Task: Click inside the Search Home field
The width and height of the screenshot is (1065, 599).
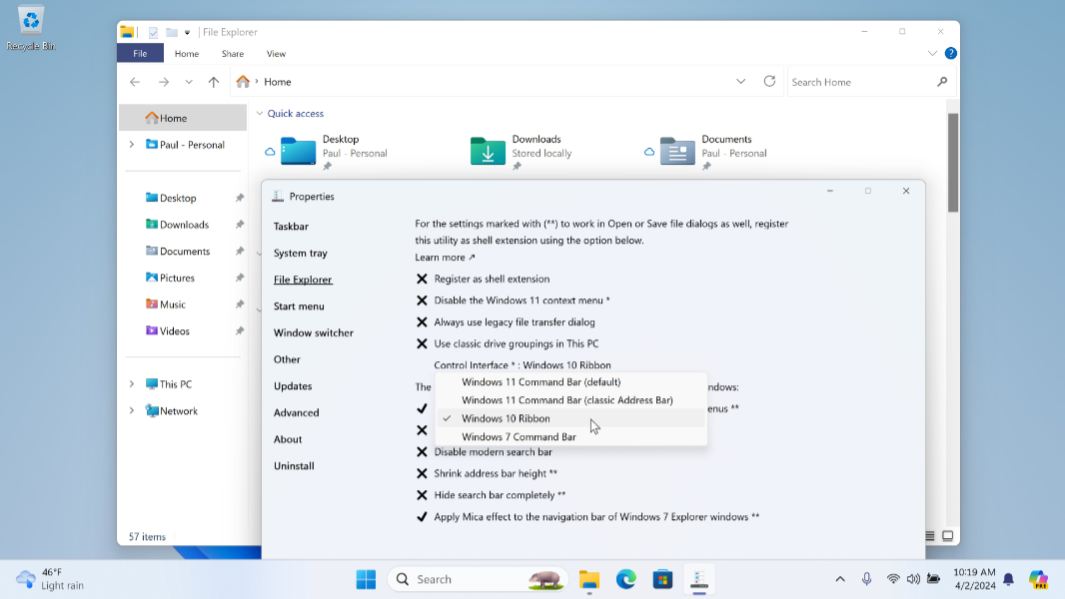Action: point(859,81)
